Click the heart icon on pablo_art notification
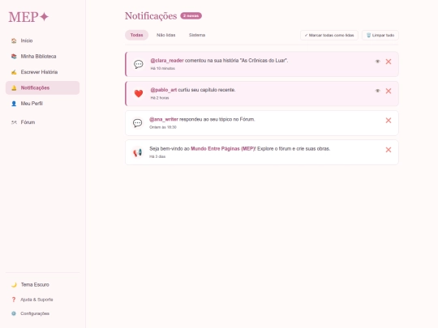The image size is (438, 328). (x=138, y=93)
